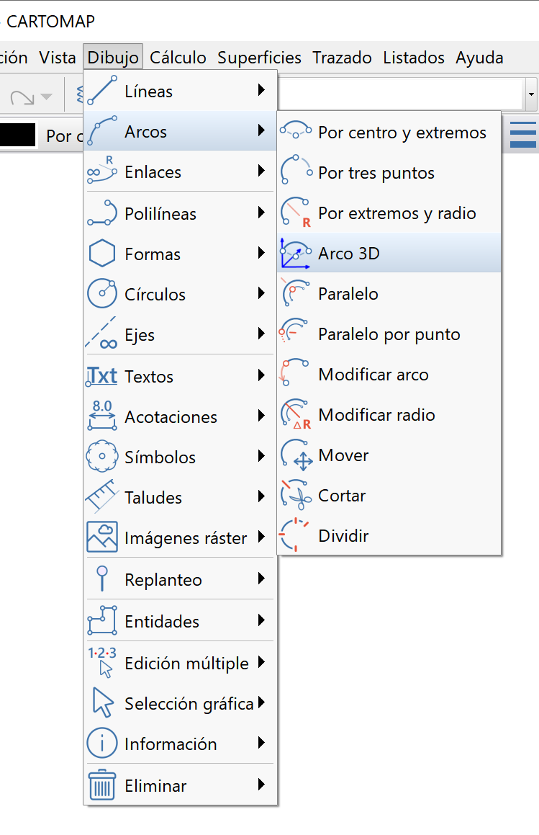The image size is (539, 835).
Task: Click the Formas hexagon icon
Action: click(x=102, y=254)
